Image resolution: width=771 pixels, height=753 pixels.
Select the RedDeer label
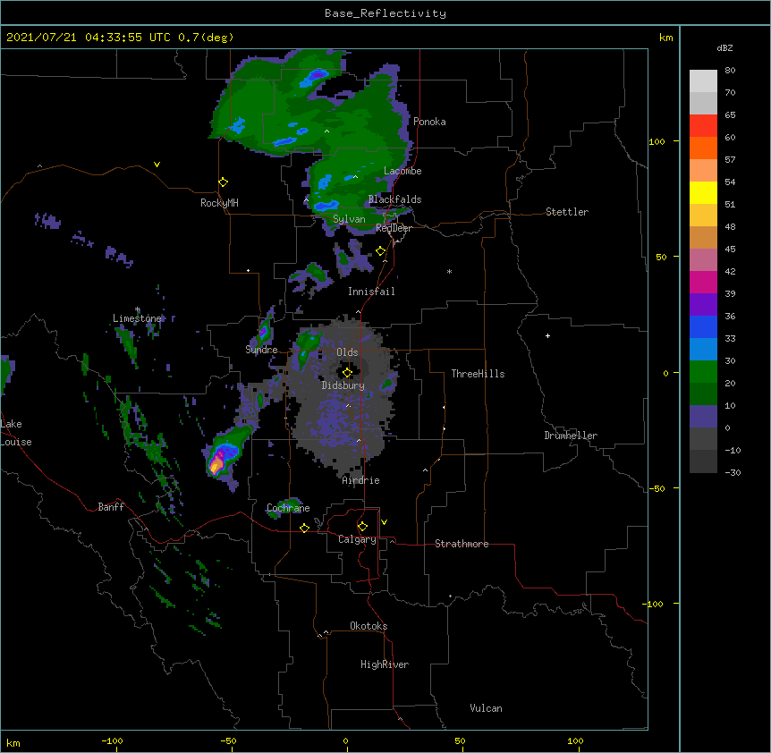point(394,228)
